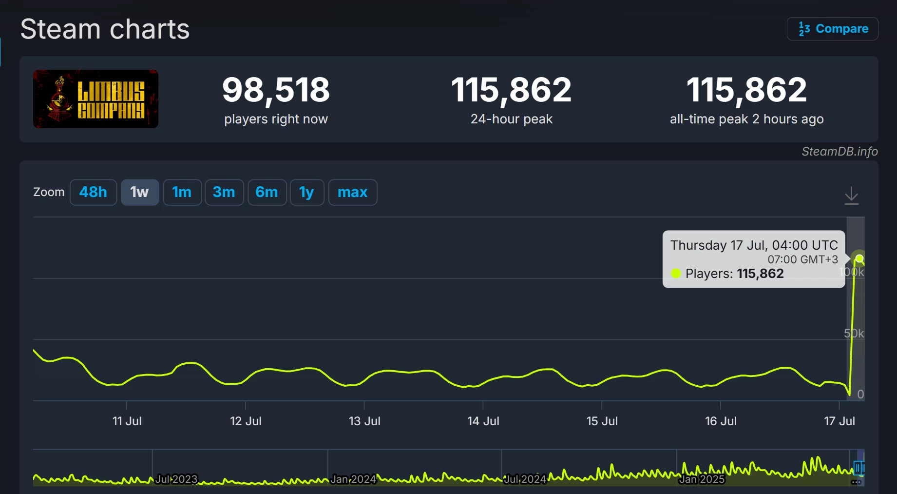
Task: Choose the 3m zoom option
Action: (224, 192)
